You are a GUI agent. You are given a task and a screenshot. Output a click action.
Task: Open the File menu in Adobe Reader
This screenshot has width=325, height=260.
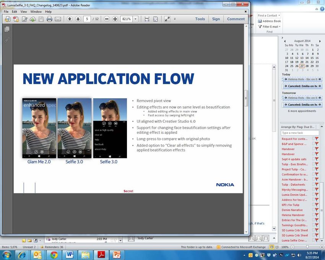(x=6, y=11)
